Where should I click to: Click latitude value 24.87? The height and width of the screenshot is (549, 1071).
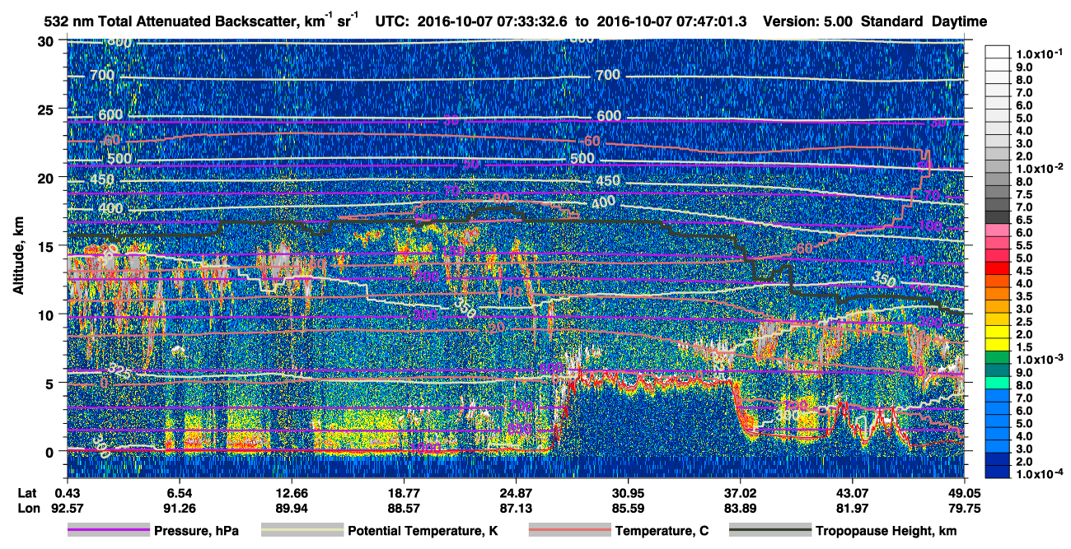[516, 492]
